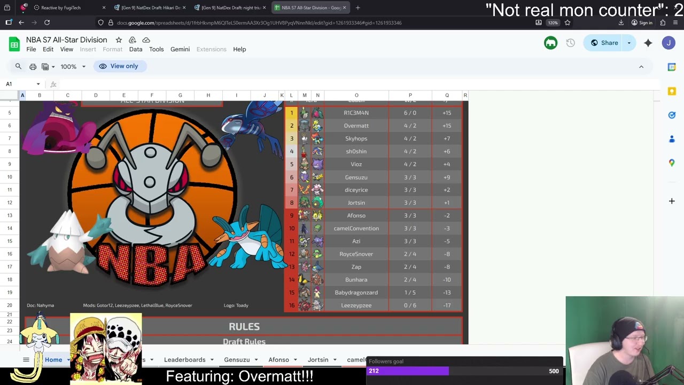This screenshot has width=684, height=385.
Task: Open the 100% zoom dropdown
Action: [x=73, y=66]
